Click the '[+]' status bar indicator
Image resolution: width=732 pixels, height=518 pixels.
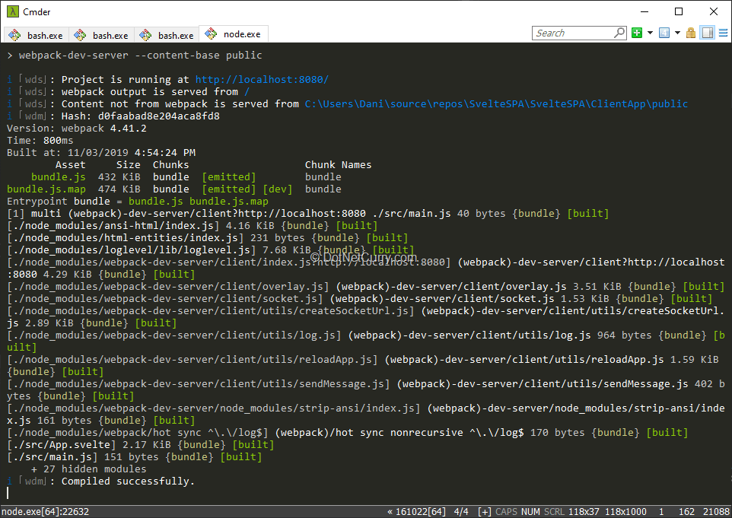point(485,511)
